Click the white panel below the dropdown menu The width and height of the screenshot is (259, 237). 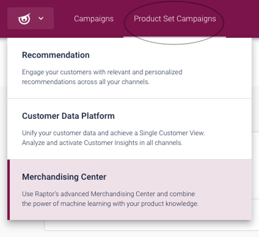click(x=151, y=226)
